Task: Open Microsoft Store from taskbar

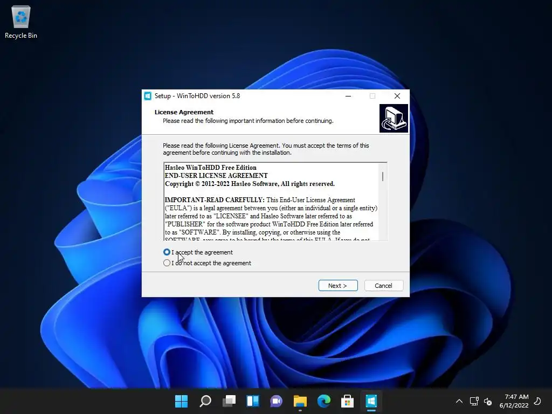Action: click(x=348, y=401)
